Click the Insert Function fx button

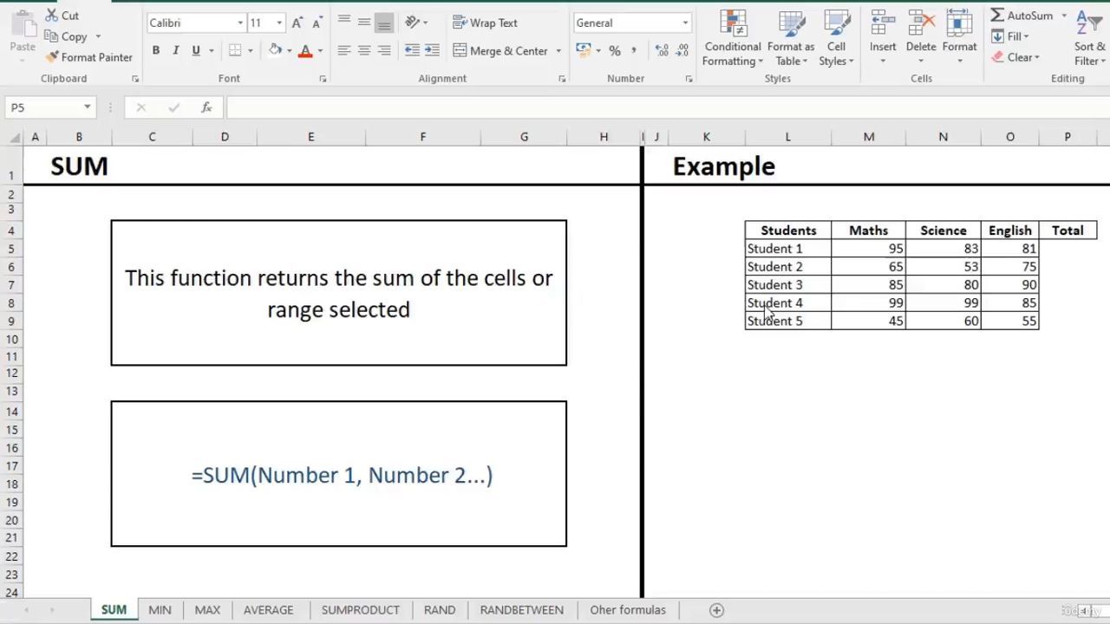pyautogui.click(x=206, y=107)
